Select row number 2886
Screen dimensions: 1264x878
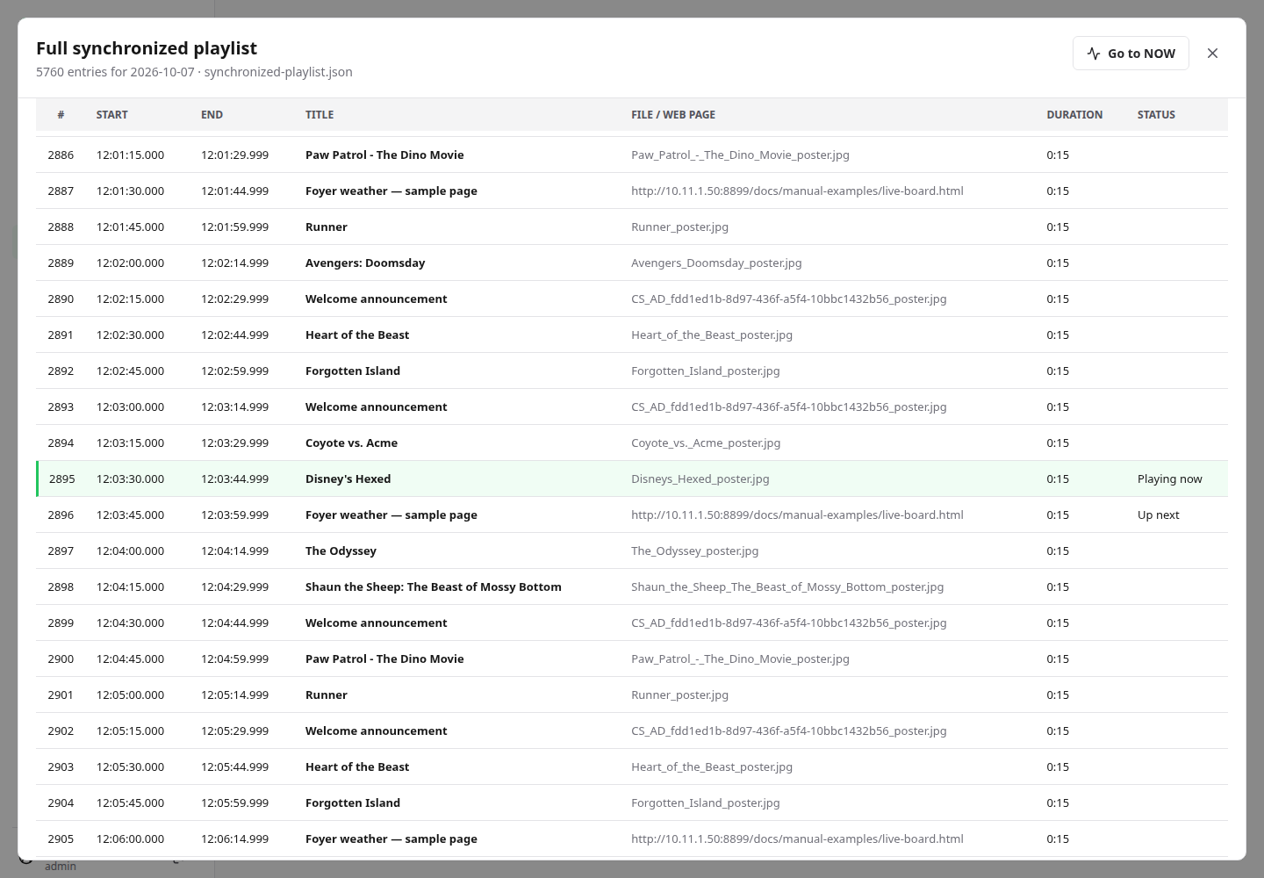(61, 155)
